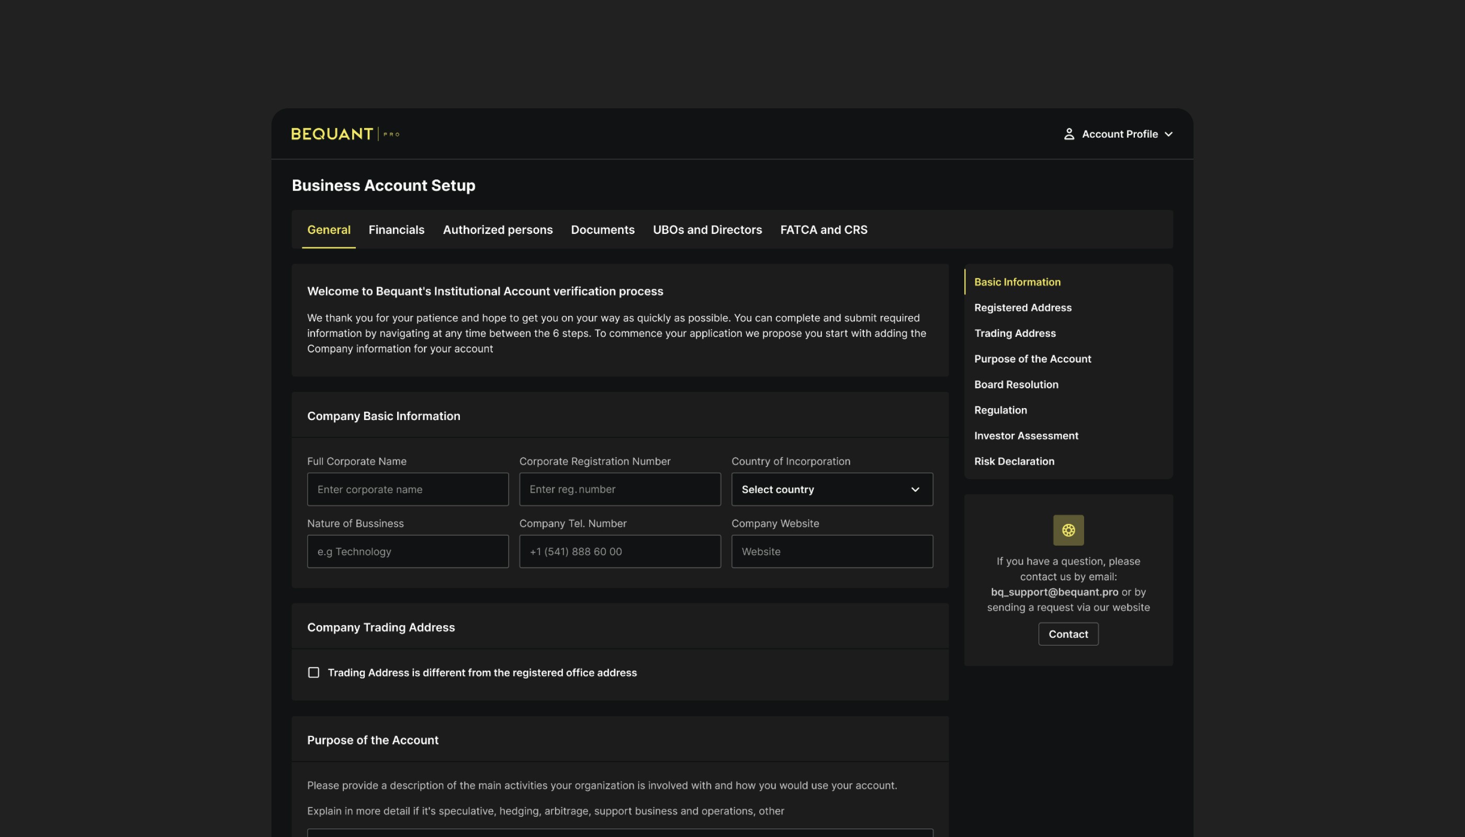The image size is (1465, 837).
Task: Switch to the Financials tab
Action: point(396,229)
